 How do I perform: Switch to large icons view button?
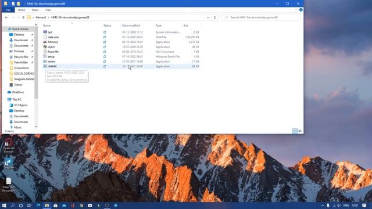300,131
